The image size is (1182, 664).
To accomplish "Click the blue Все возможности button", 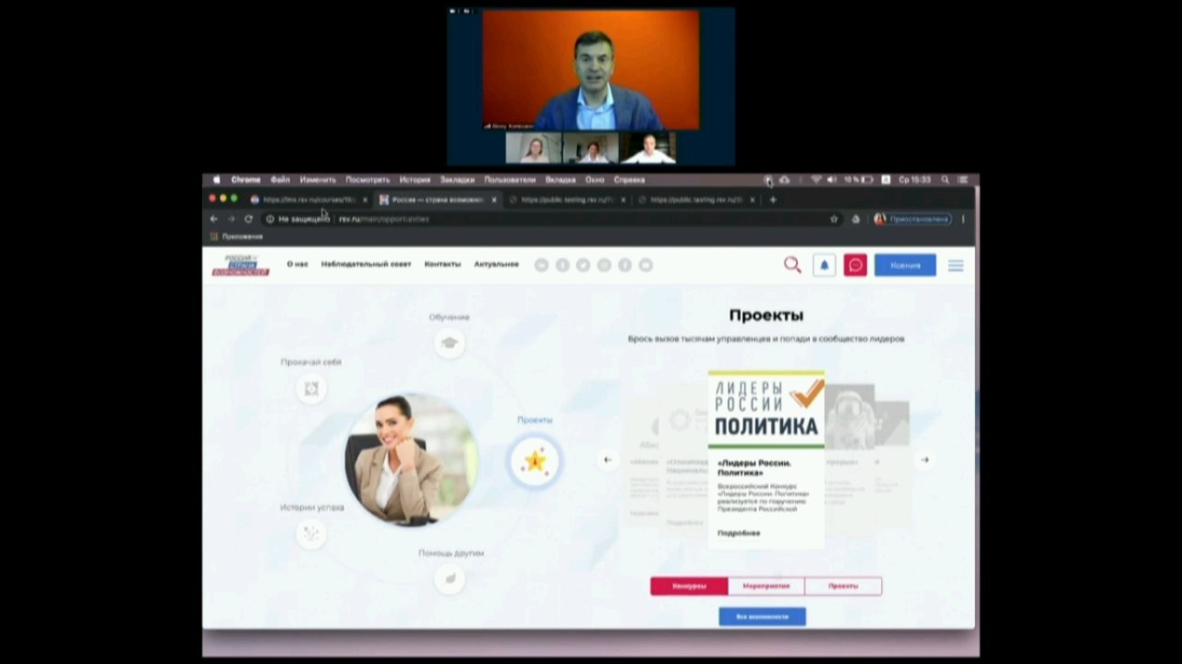I will (762, 616).
